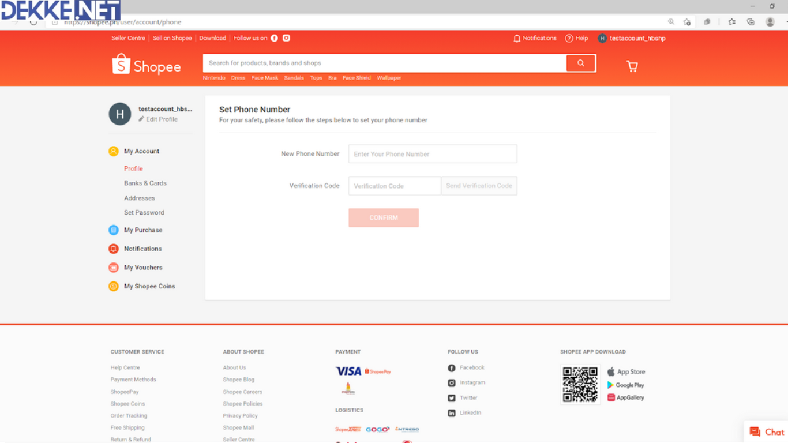788x443 pixels.
Task: Click the app download QR code
Action: pos(580,384)
